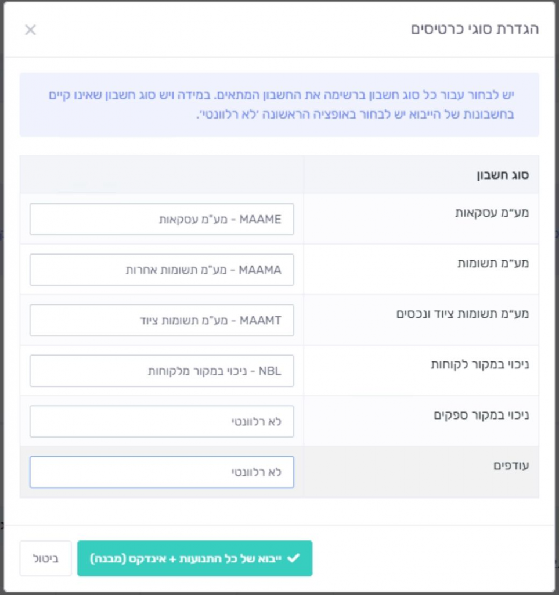Open the מע"מ עסקאות account dropdown
This screenshot has width=559, height=595.
pyautogui.click(x=161, y=219)
